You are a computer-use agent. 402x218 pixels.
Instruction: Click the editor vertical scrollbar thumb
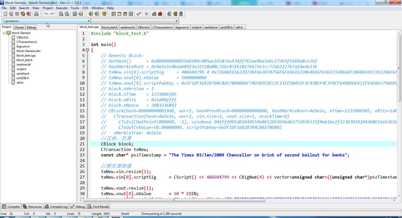(x=399, y=68)
